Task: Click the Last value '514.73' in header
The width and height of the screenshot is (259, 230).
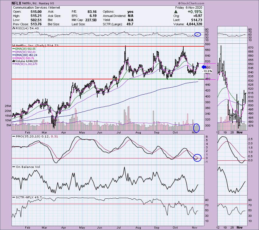Action: (x=197, y=20)
